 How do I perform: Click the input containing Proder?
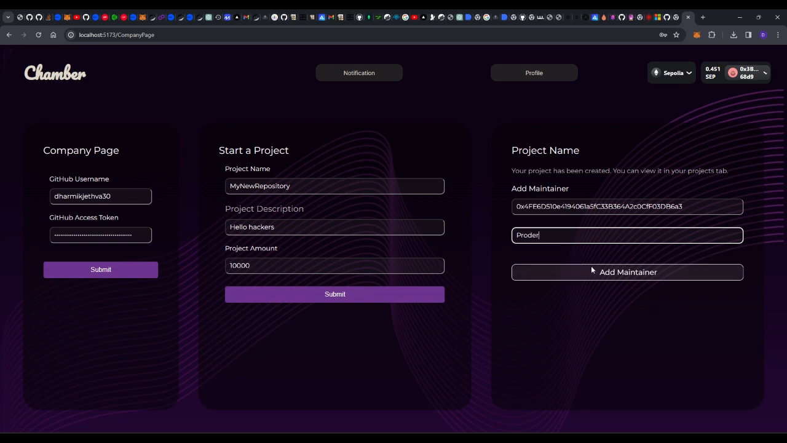click(627, 235)
